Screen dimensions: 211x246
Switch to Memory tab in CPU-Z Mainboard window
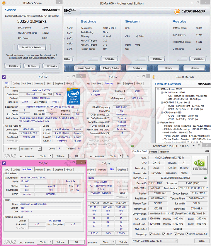click(x=39, y=170)
